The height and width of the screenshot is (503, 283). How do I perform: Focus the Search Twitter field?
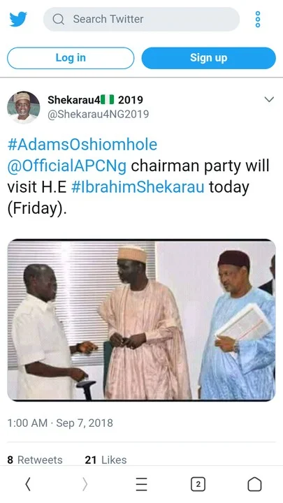pyautogui.click(x=141, y=20)
